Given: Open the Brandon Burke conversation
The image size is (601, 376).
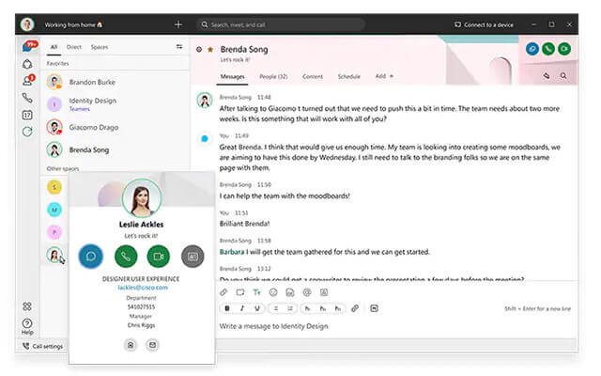Looking at the screenshot, I should coord(115,82).
